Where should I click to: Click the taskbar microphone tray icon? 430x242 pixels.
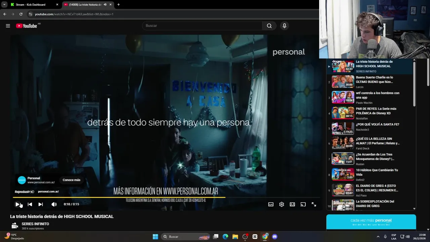[x=385, y=237]
